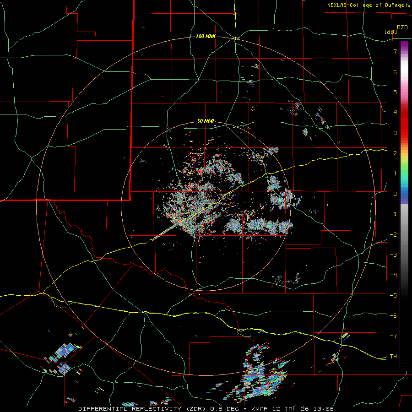Click the -4 value on the color scale
412x412 pixels.
(393, 275)
